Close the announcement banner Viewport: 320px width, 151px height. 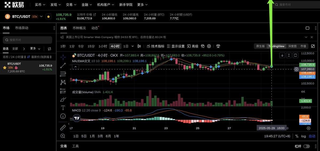[x=312, y=37]
